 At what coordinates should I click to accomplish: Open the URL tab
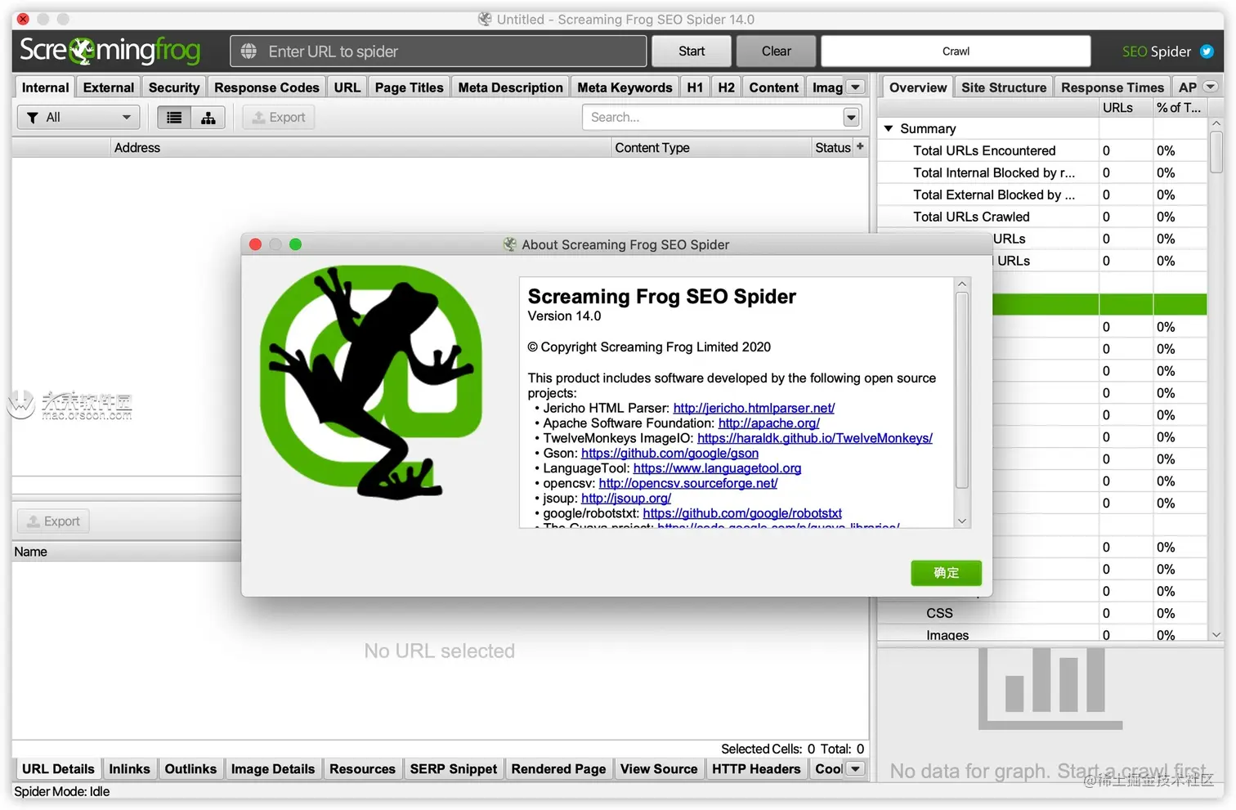(x=347, y=87)
